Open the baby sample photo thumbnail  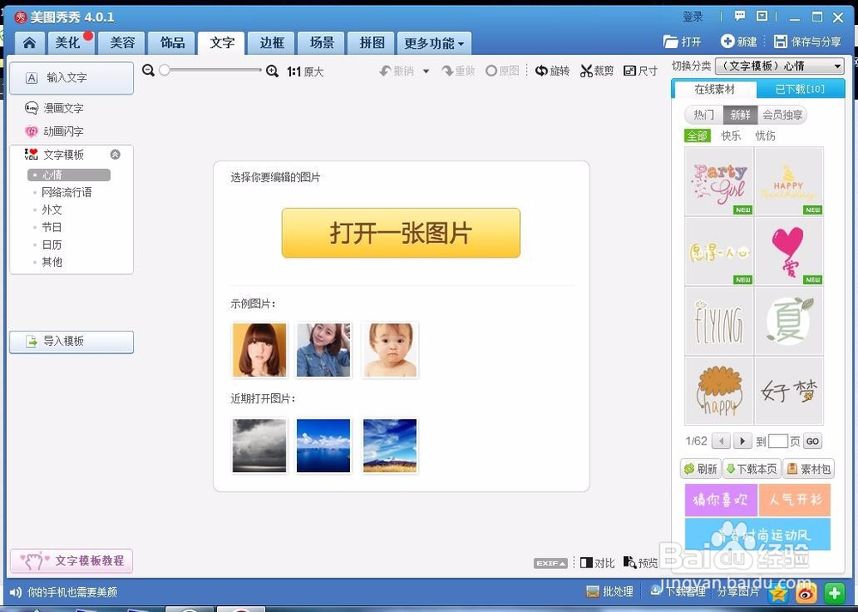pos(390,348)
